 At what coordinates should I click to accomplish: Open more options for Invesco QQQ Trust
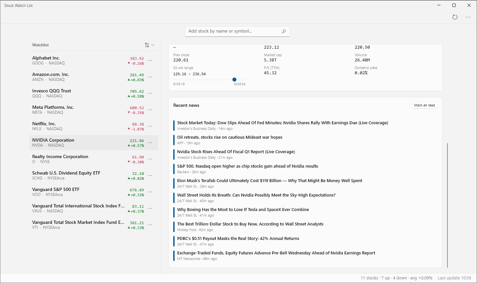pyautogui.click(x=150, y=93)
